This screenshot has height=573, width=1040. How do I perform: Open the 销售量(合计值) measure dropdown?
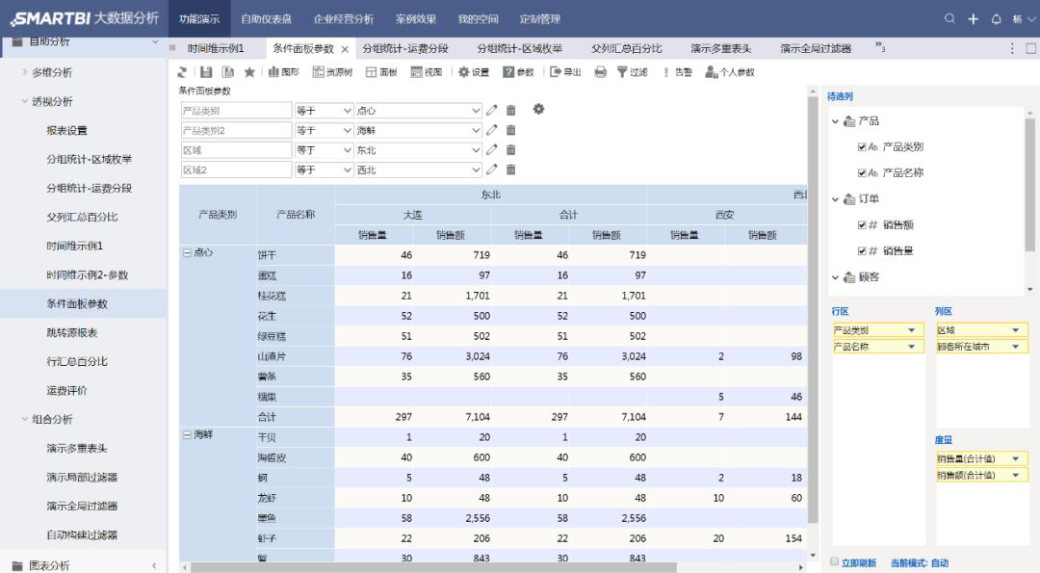coord(1016,458)
